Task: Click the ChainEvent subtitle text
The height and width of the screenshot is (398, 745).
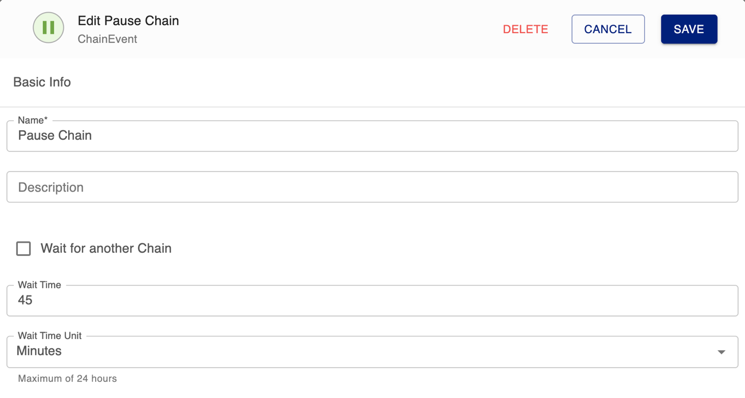Action: coord(107,39)
